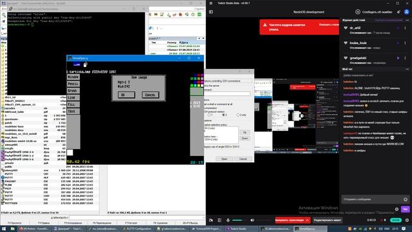The height and width of the screenshot is (232, 412).
Task: Open command line history dropdown in Total Commander
Action: click(203, 218)
